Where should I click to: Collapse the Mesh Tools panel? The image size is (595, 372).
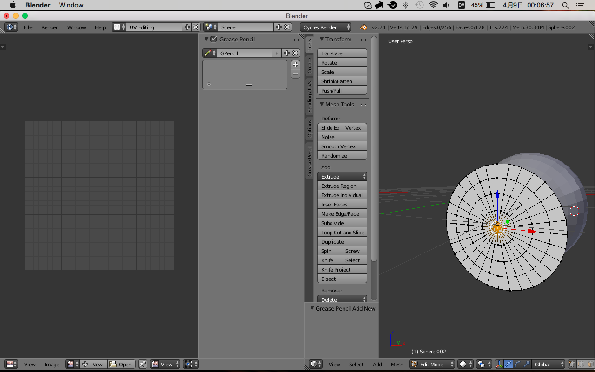(322, 104)
